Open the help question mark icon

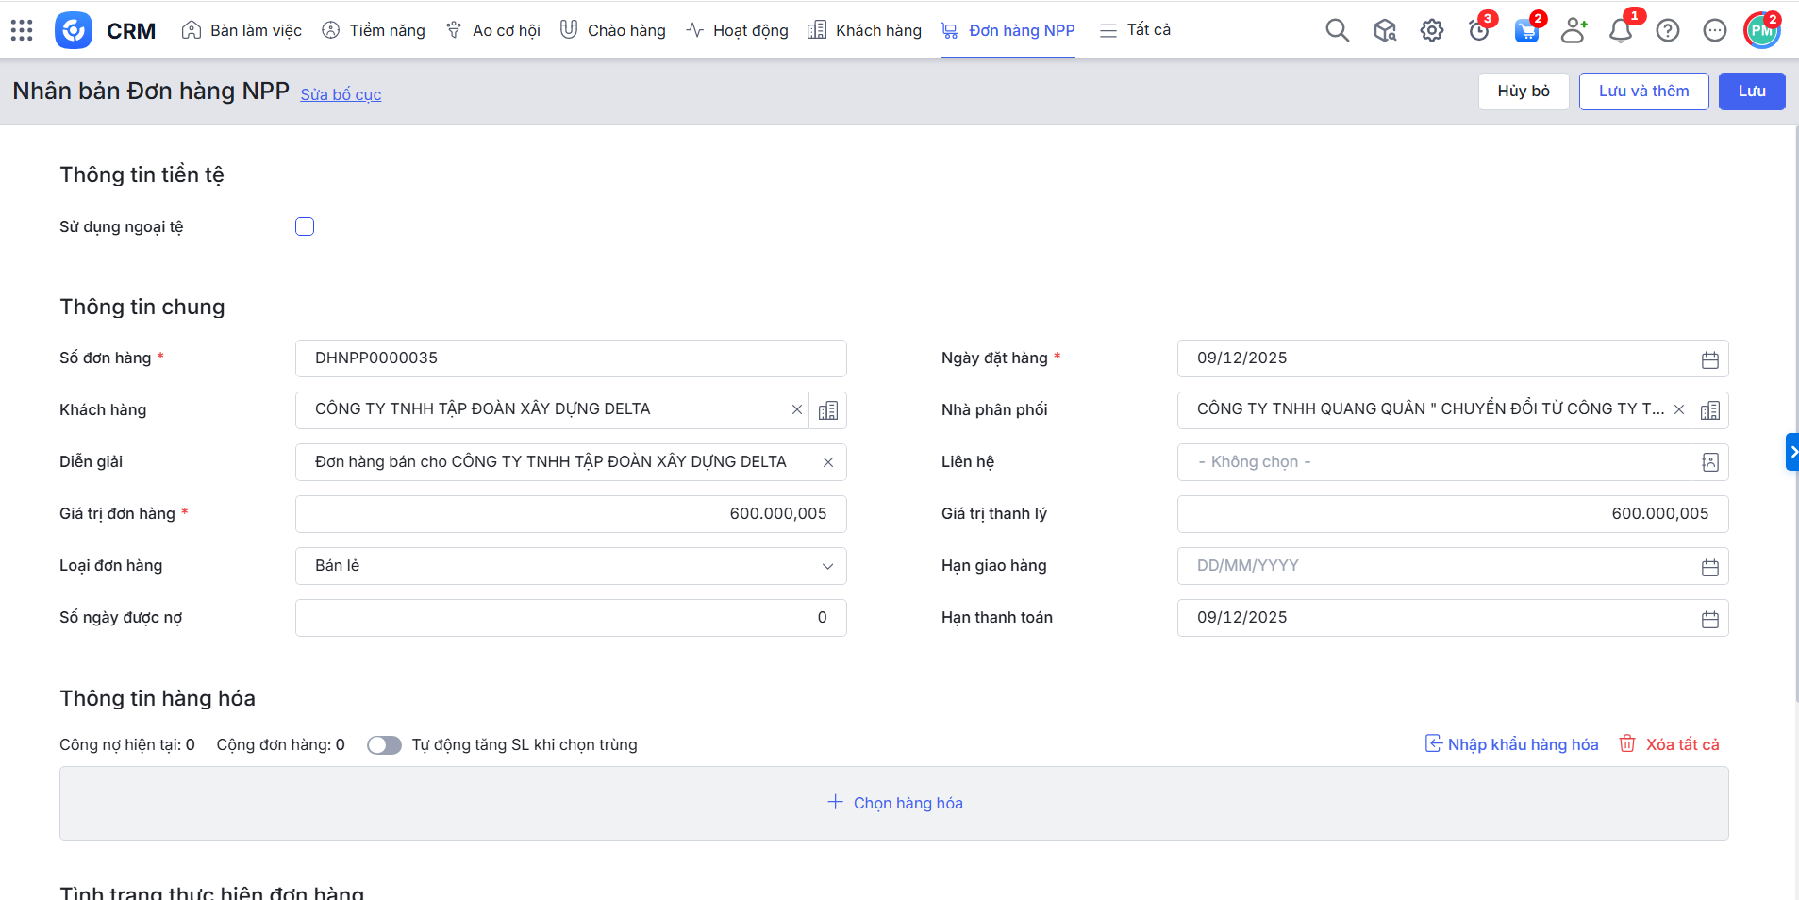(x=1667, y=30)
